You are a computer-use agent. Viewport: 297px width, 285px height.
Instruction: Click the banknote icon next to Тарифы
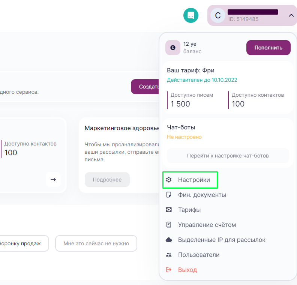tap(169, 210)
